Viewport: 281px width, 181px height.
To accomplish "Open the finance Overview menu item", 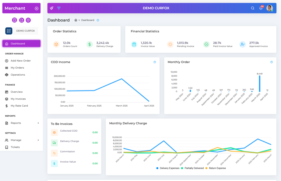I will point(21,92).
